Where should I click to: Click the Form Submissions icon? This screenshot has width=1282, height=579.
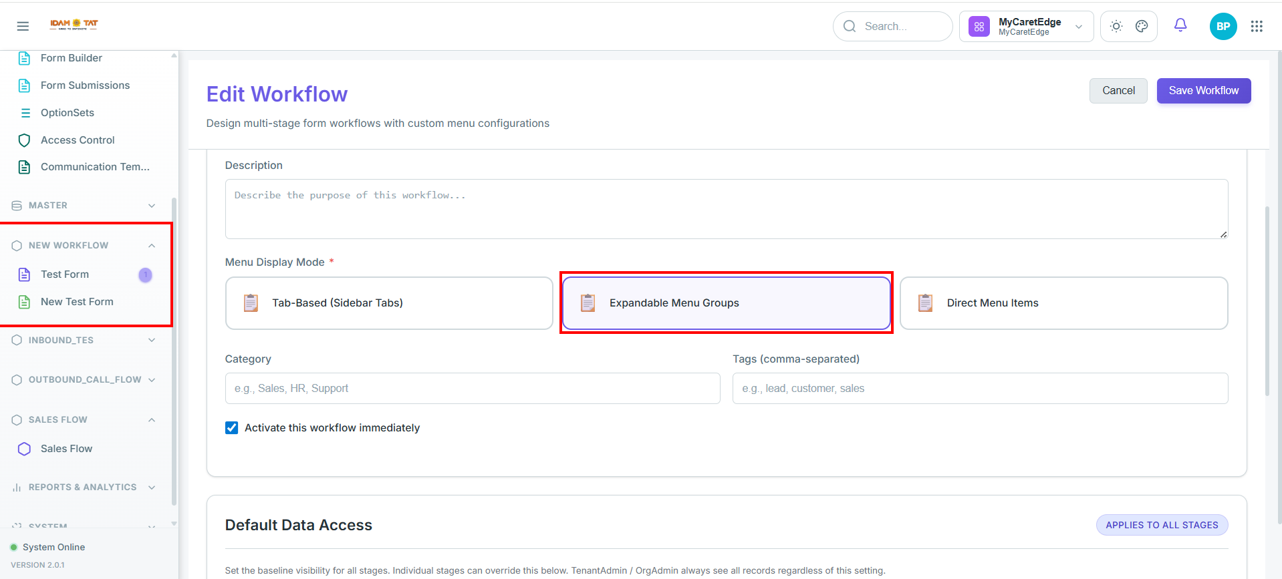(x=25, y=85)
